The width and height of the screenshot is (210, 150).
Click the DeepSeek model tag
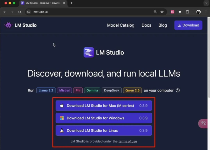112,91
